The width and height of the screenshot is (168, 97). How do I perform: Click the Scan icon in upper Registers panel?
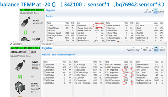pos(156,10)
